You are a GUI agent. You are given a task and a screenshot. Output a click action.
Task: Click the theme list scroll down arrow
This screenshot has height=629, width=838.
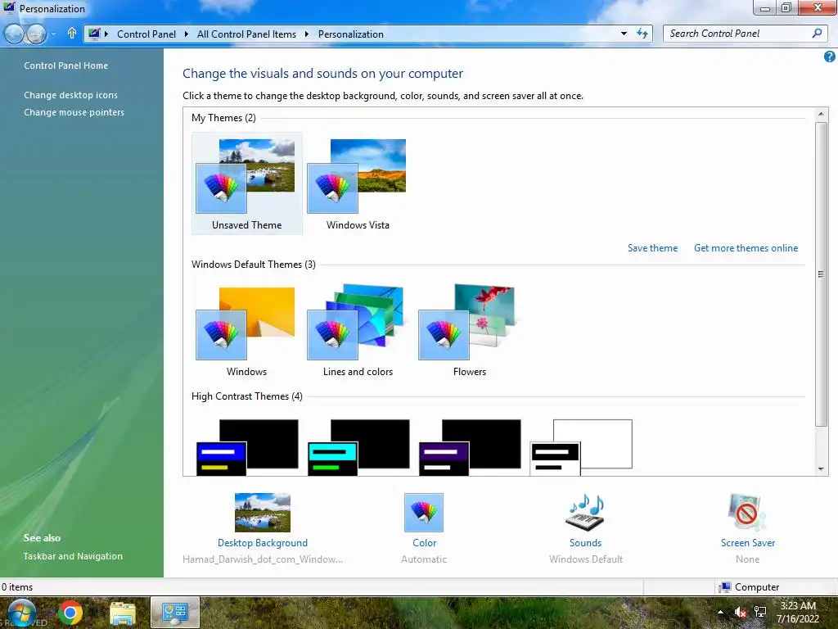pos(821,469)
